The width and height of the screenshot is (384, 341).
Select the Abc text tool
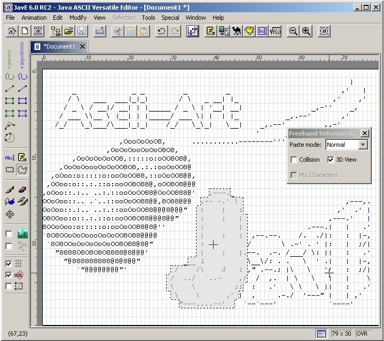pos(10,157)
